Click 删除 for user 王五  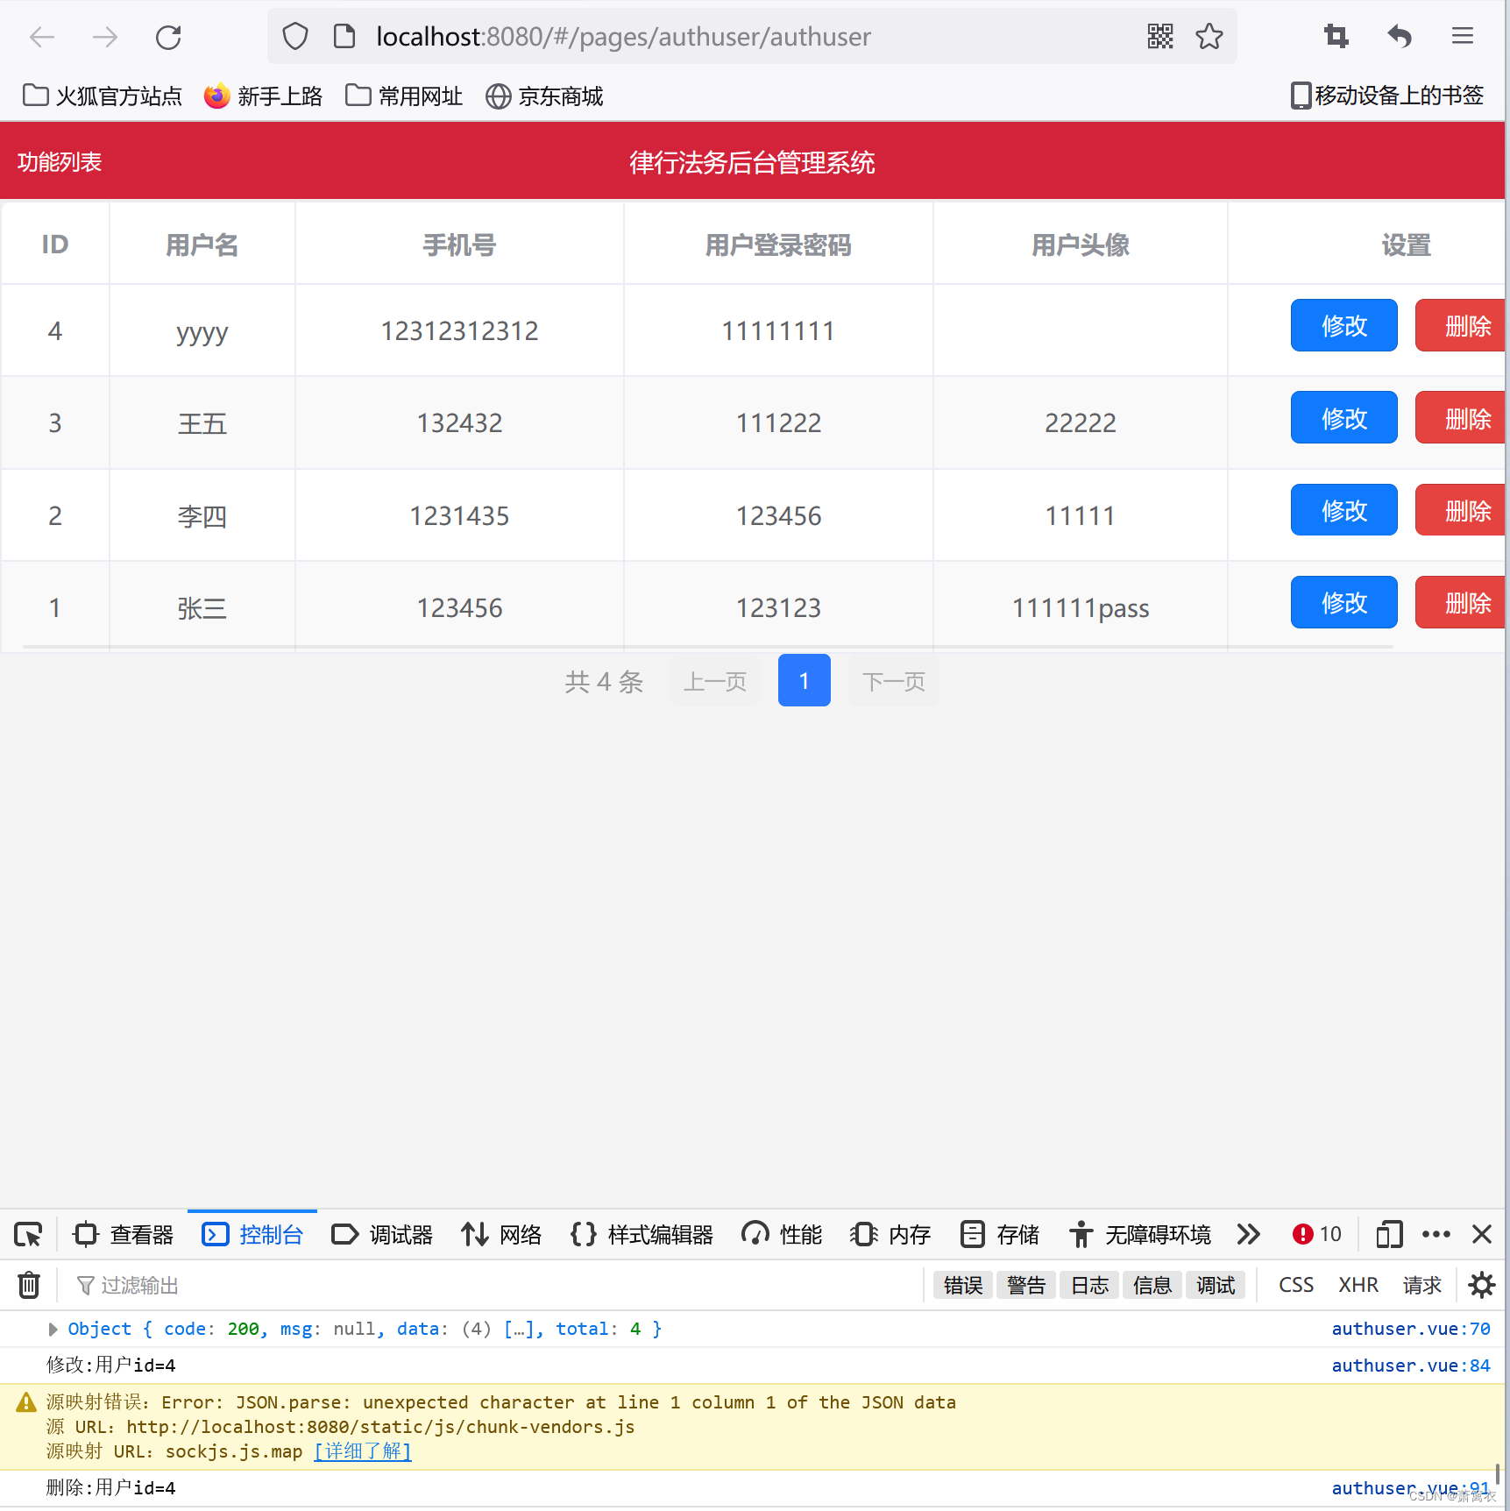pyautogui.click(x=1461, y=418)
